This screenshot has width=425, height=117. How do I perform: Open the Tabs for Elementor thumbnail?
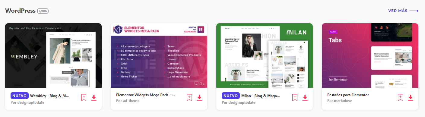point(370,55)
